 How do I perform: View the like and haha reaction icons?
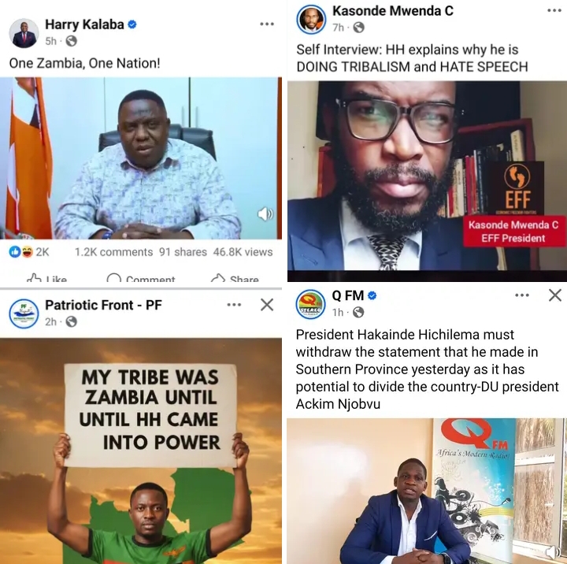click(x=21, y=252)
